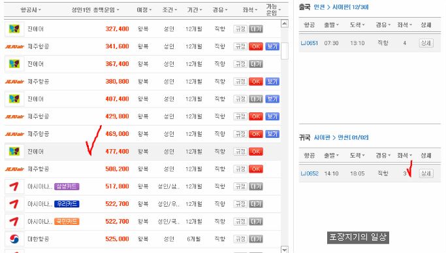Click the 6개월 period in the Korean Air row

pos(194,239)
